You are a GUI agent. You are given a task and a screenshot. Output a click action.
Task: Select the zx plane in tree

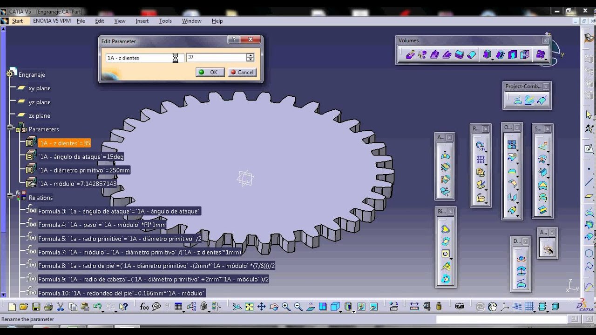pos(39,116)
